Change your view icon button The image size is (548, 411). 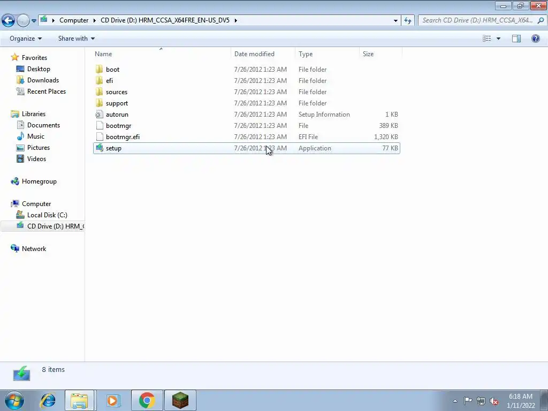click(x=487, y=39)
